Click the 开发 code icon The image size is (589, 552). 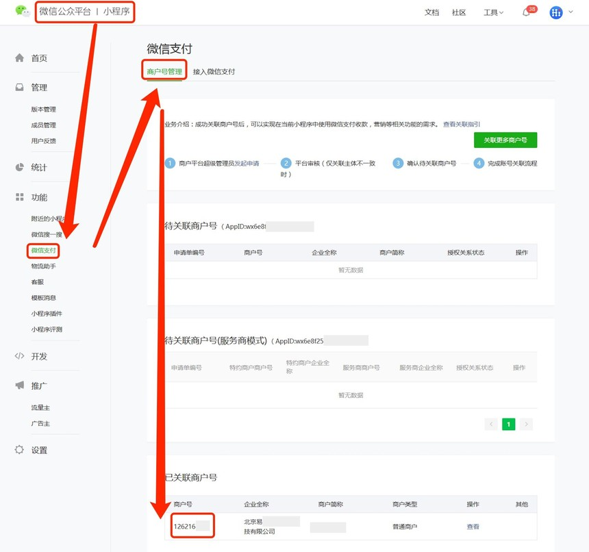(20, 356)
